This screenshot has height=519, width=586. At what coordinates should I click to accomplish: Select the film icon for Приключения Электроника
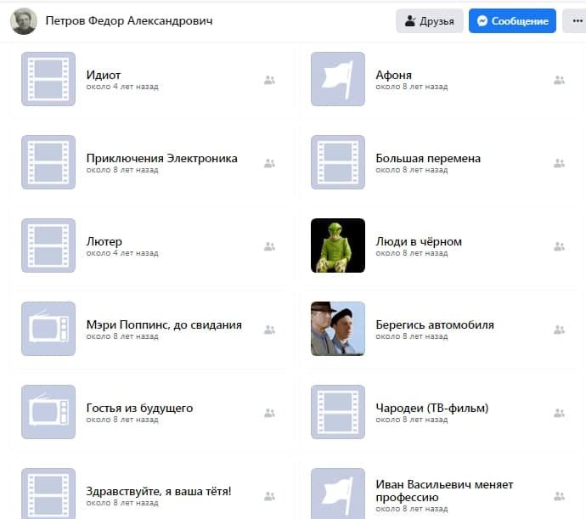48,162
